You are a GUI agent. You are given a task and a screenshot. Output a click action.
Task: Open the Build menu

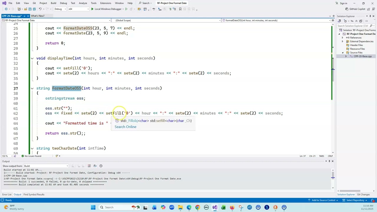pyautogui.click(x=53, y=3)
